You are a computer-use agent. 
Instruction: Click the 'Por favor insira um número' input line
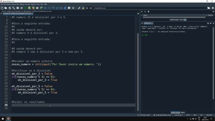[x=56, y=64]
